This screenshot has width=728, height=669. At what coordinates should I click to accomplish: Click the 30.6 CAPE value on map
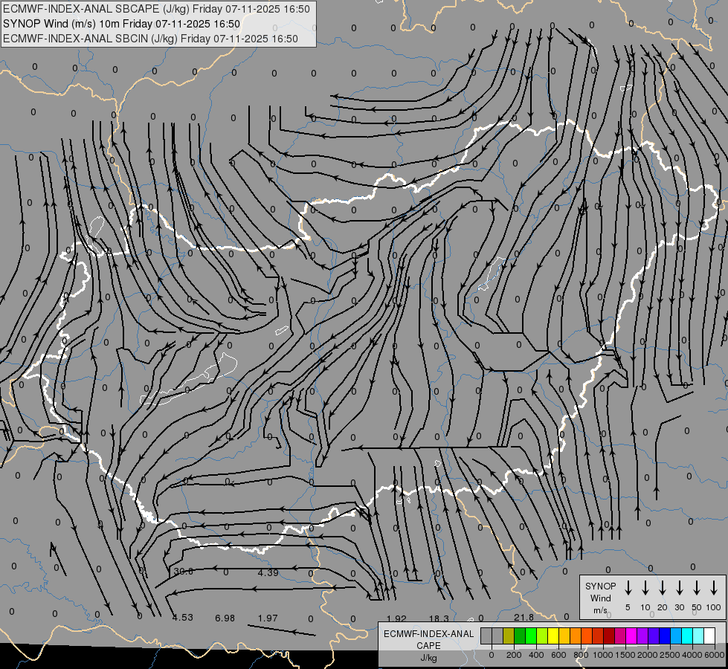184,572
